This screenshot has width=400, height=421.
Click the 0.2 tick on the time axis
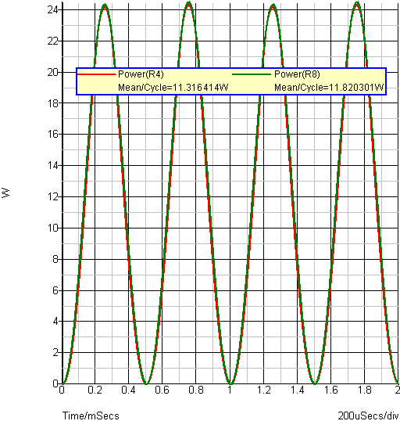[x=95, y=390]
